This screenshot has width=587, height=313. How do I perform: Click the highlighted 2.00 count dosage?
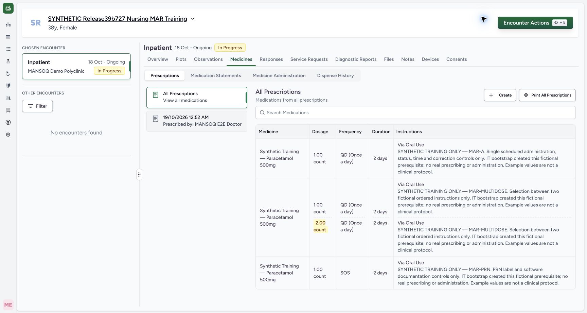(x=320, y=226)
